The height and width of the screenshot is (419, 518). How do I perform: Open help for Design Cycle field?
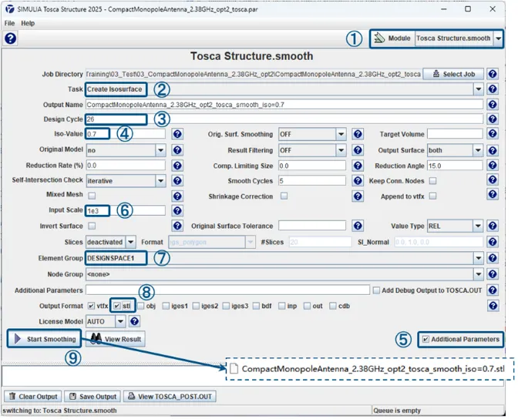point(493,119)
